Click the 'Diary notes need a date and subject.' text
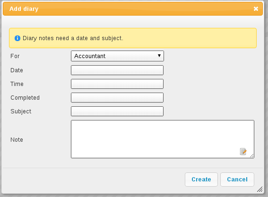This screenshot has width=268, height=197. tap(73, 38)
